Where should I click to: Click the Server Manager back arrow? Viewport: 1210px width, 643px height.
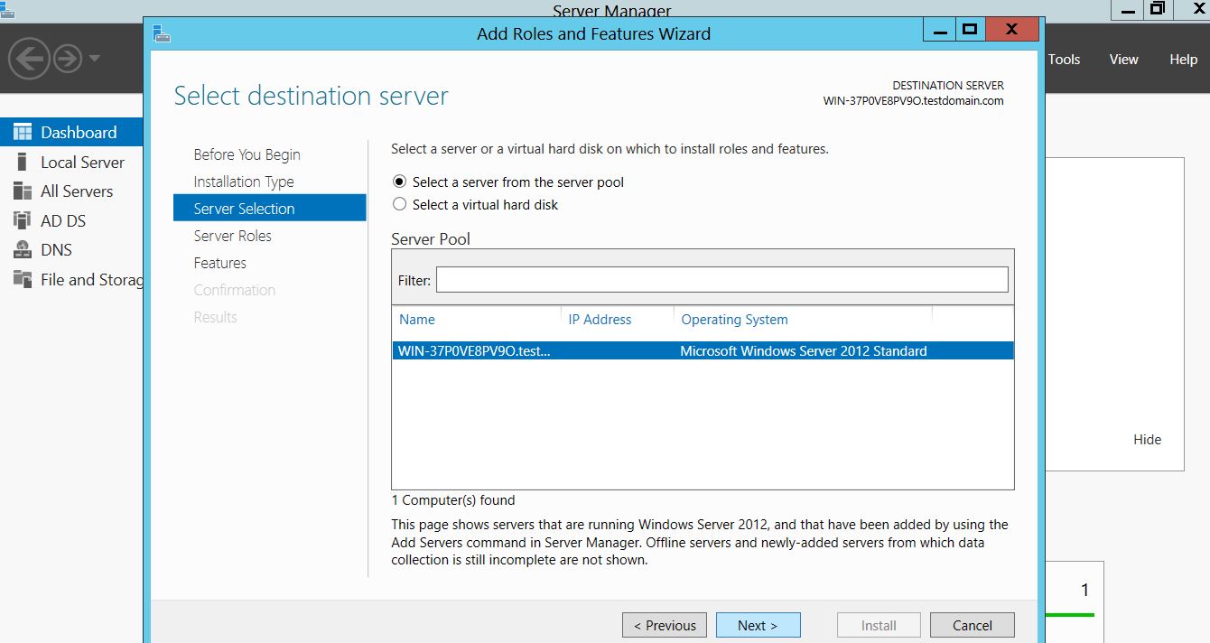29,60
